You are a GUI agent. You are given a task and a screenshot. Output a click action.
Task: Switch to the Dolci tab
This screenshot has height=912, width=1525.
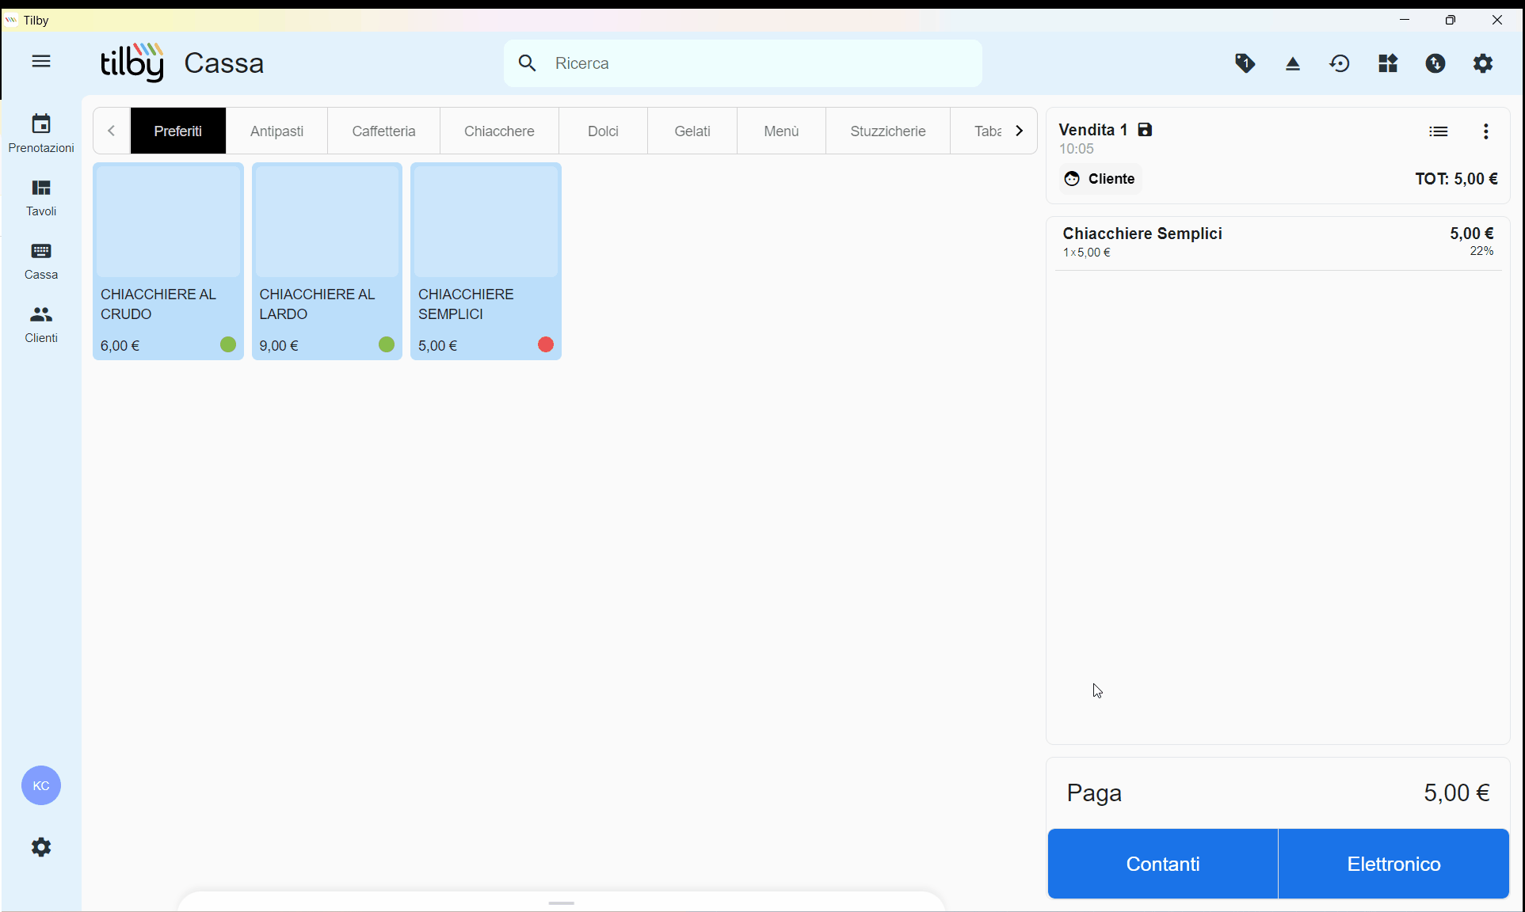603,131
